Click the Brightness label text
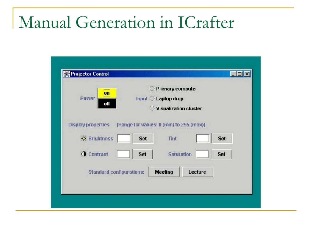The image size is (312, 234). coord(101,139)
